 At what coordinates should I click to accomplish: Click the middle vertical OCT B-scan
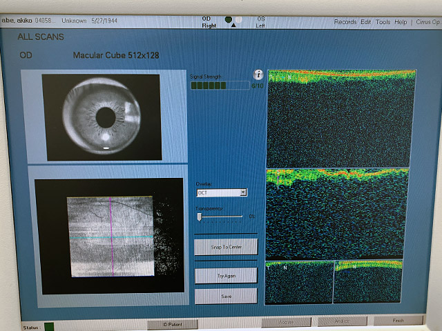point(337,214)
